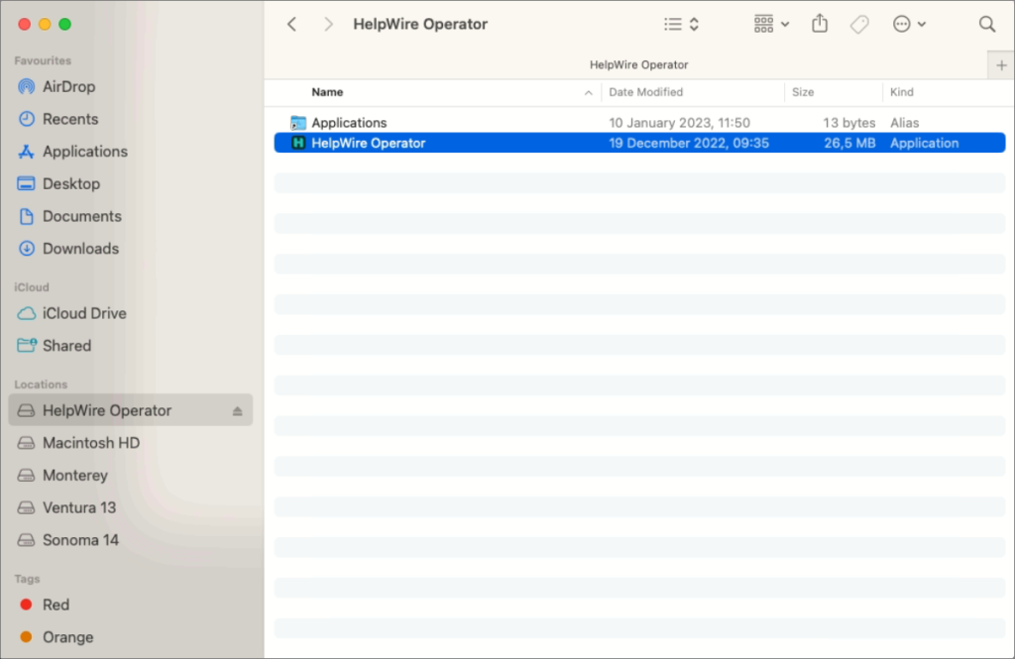Open iCloud Drive from the sidebar
The image size is (1015, 659).
pos(82,313)
